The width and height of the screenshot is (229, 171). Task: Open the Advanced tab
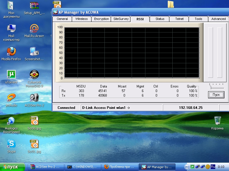pyautogui.click(x=218, y=19)
